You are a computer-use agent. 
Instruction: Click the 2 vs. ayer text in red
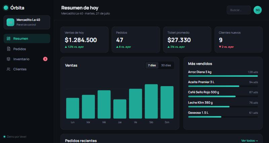click(x=228, y=47)
